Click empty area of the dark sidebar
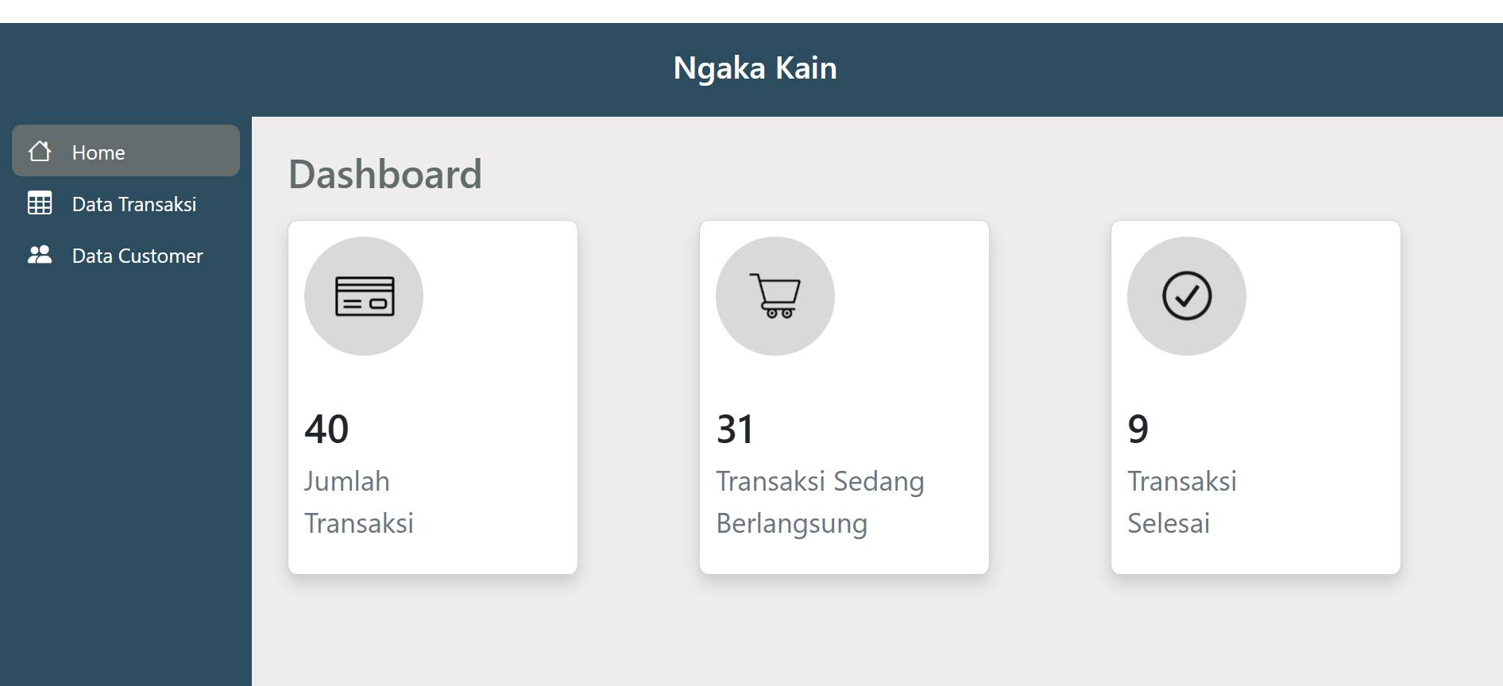The height and width of the screenshot is (686, 1503). (126, 476)
